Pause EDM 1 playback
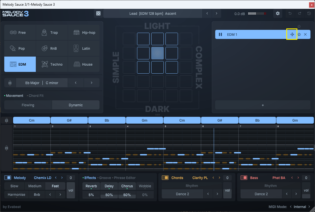This screenshot has width=315, height=212. [x=220, y=34]
